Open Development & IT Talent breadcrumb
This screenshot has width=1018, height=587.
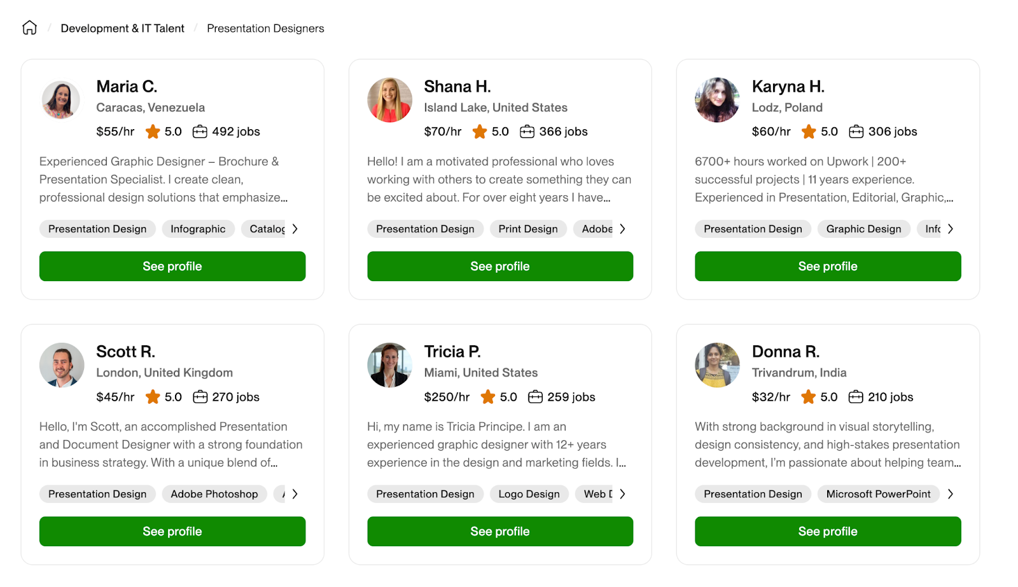pyautogui.click(x=122, y=29)
